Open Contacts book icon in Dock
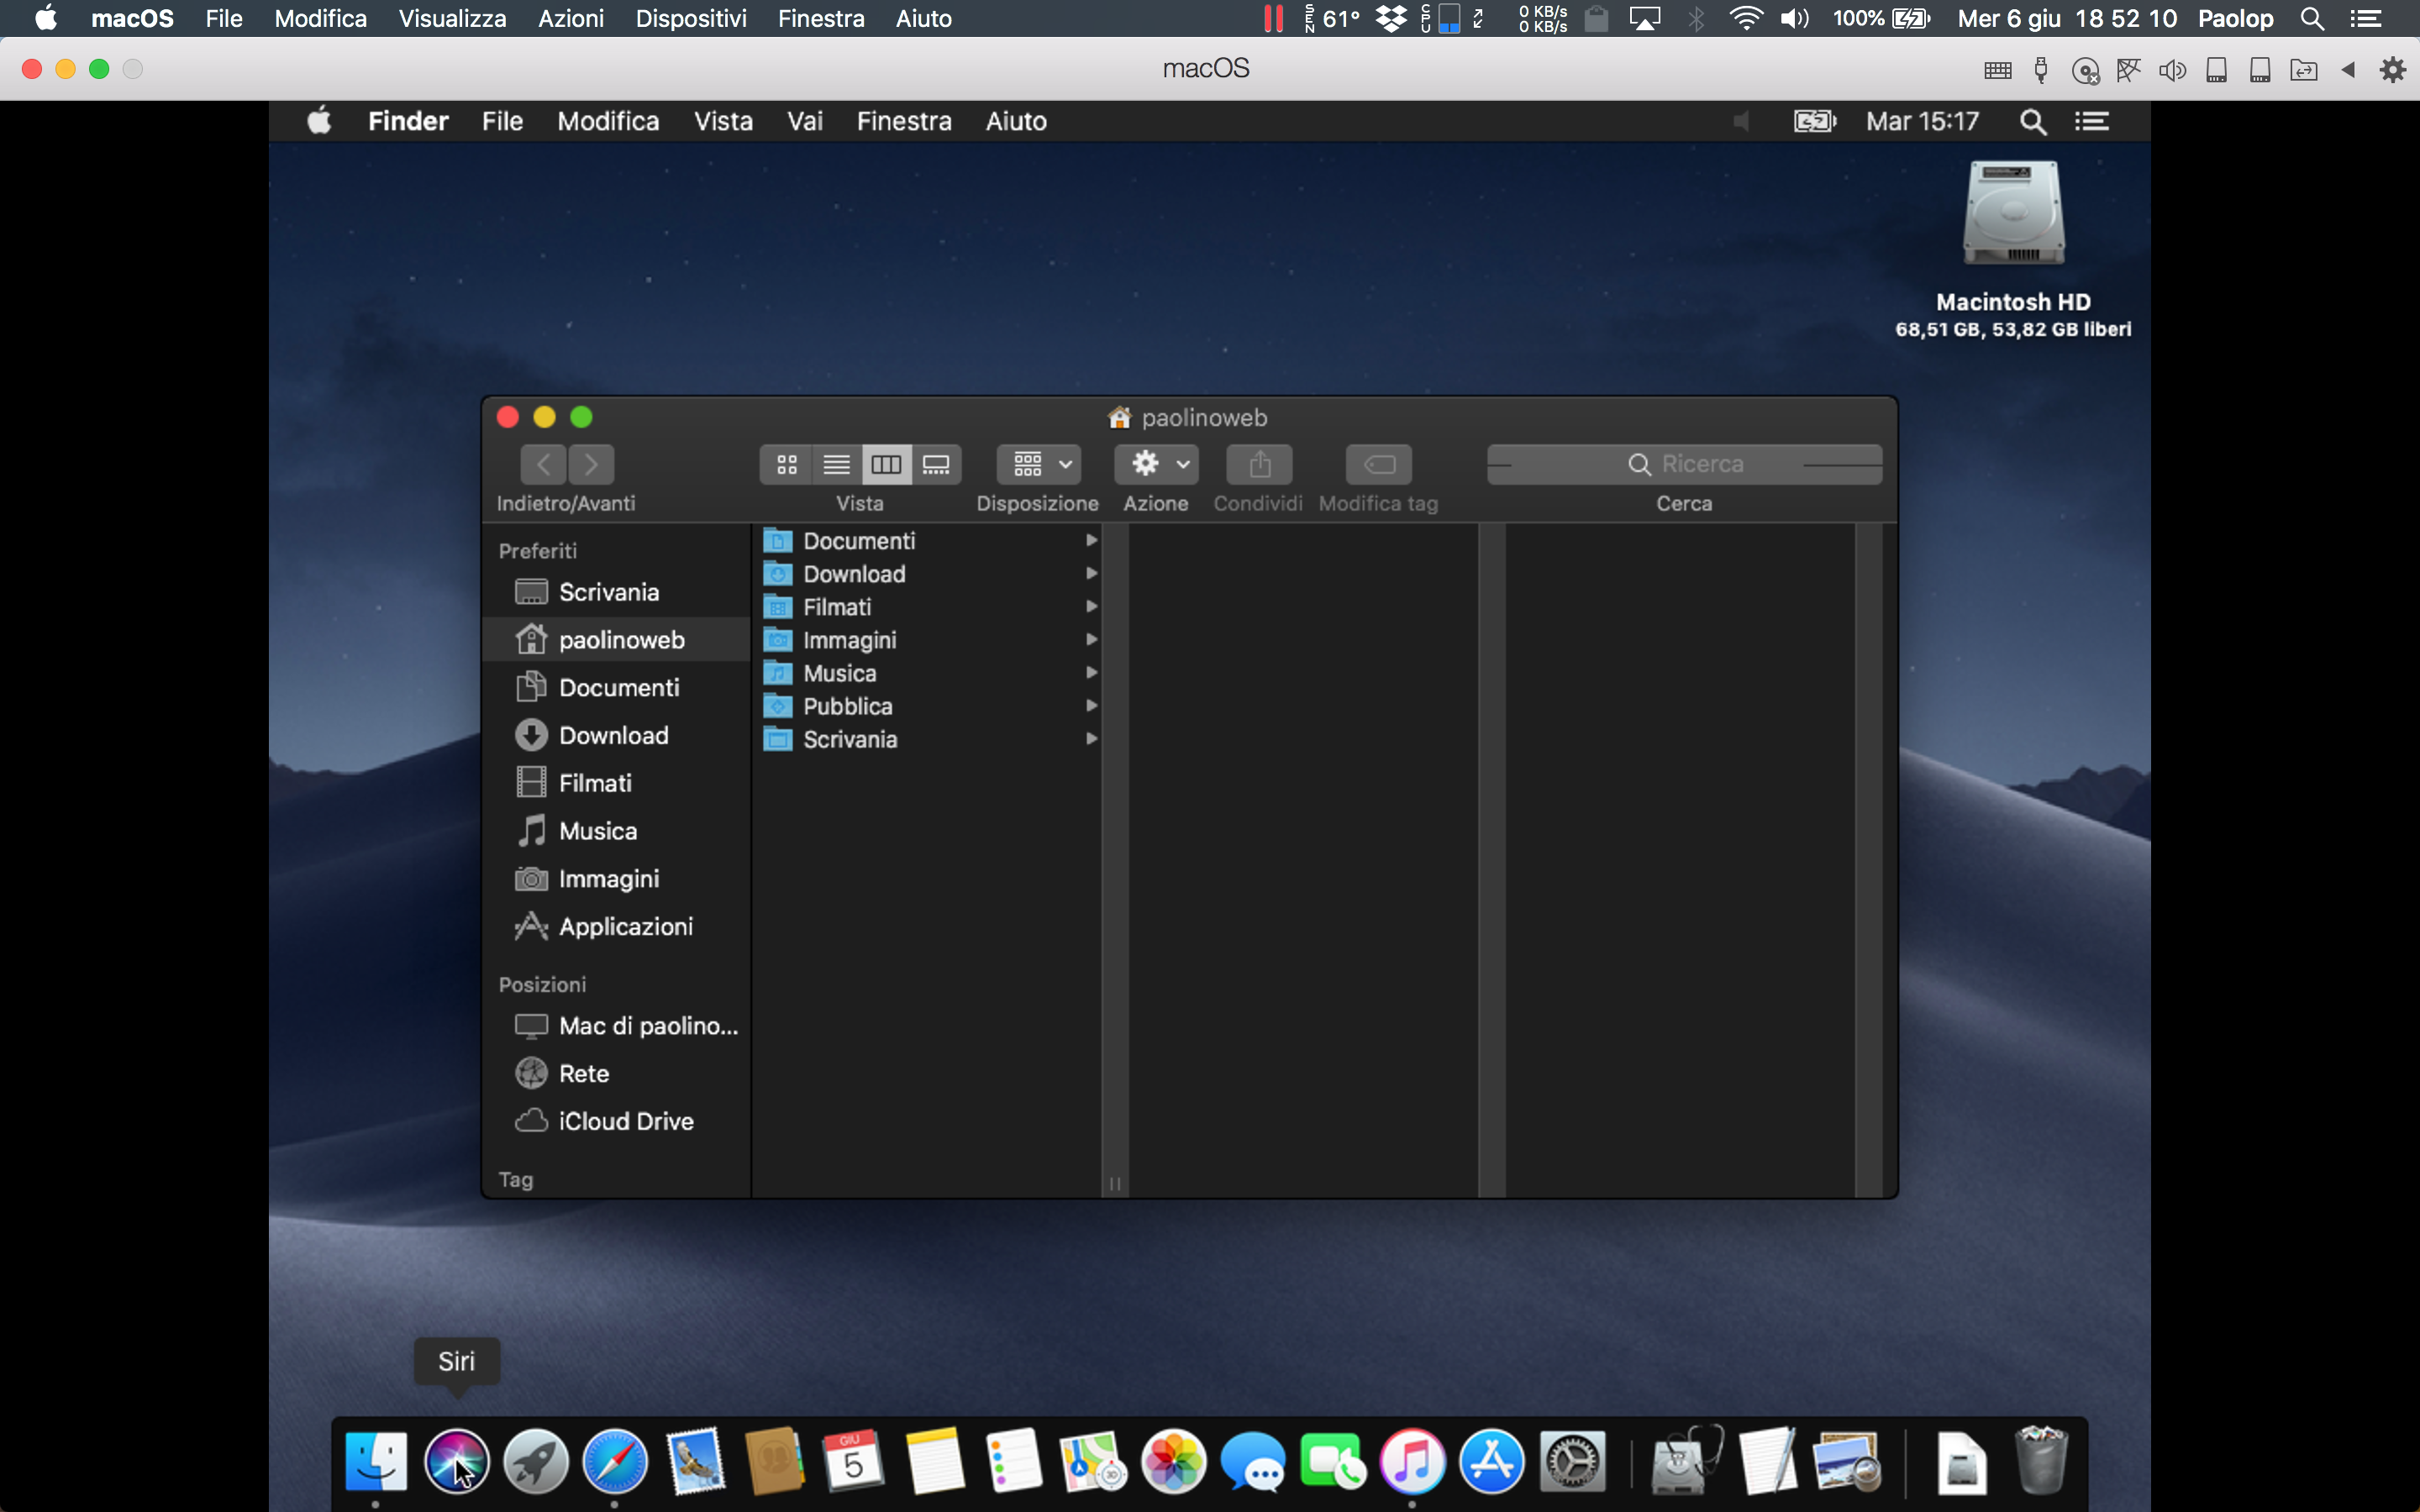 [774, 1462]
